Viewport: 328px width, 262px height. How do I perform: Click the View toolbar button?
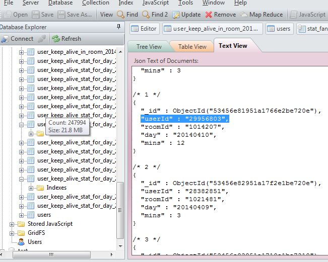(x=106, y=15)
